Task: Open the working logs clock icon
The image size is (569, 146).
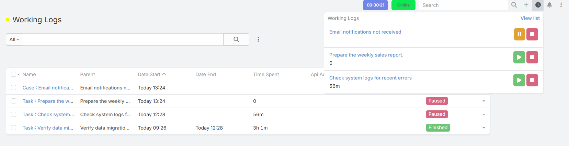Action: pos(538,5)
